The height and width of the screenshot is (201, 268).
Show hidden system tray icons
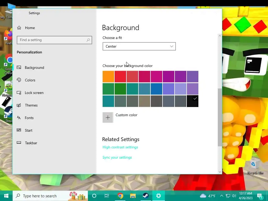[x=221, y=196]
